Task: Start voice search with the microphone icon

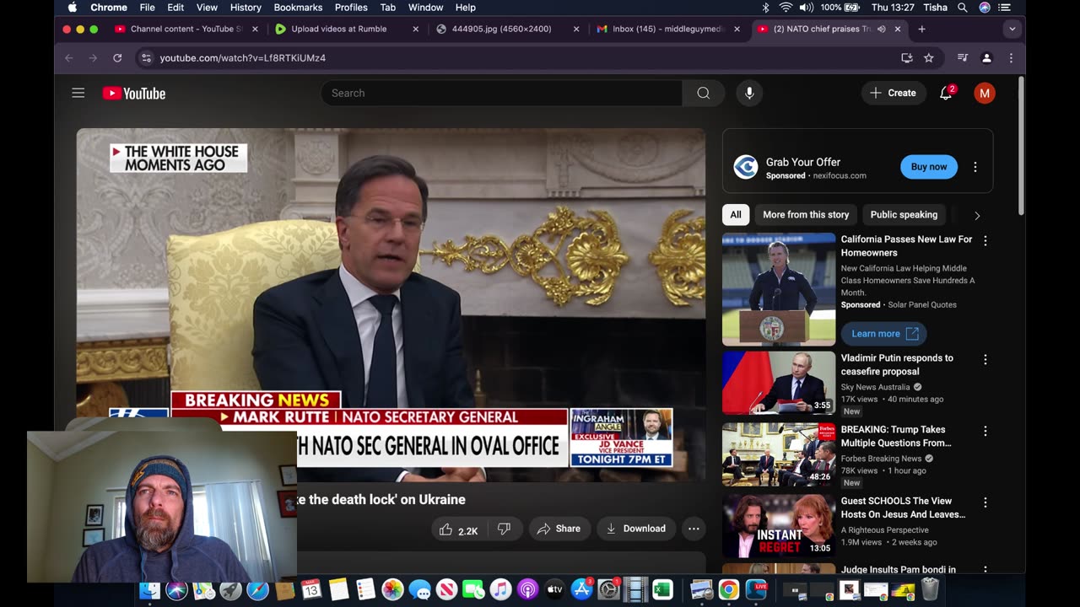Action: pos(749,93)
